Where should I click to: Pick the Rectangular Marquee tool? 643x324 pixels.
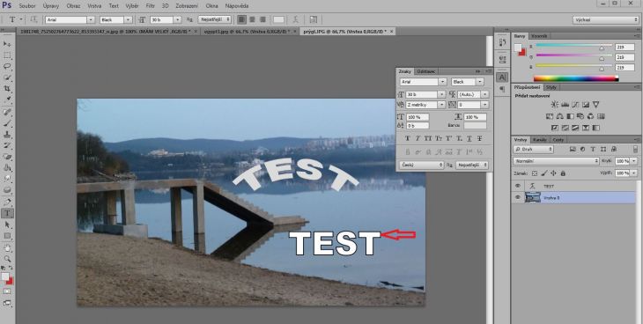click(7, 55)
